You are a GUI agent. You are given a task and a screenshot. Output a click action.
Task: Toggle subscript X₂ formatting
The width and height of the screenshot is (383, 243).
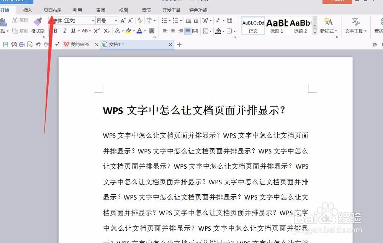pos(107,31)
